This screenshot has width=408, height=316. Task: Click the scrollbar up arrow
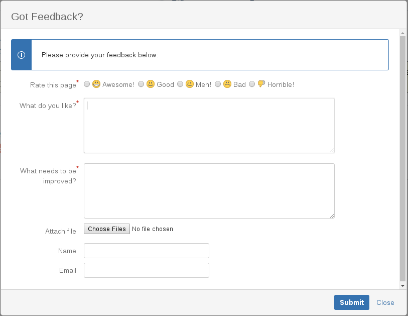tap(402, 34)
